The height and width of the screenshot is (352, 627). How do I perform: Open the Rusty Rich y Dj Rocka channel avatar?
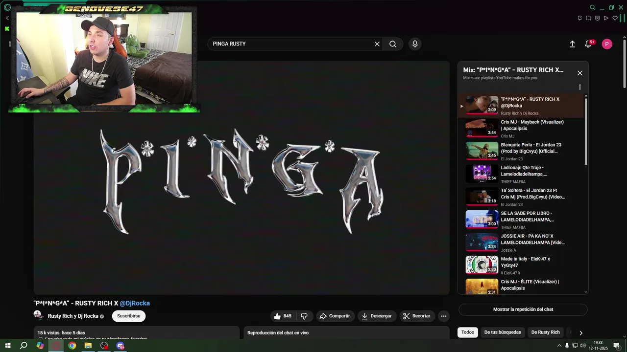tap(38, 315)
